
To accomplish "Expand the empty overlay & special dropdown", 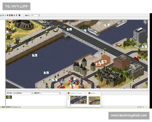I will tap(51, 93).
